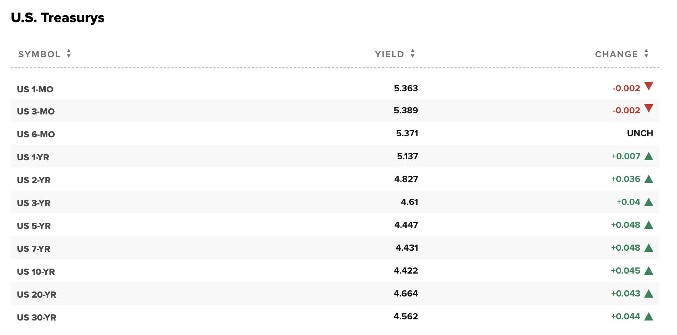Sort table by the CHANGE column header
The image size is (677, 335).
point(616,54)
